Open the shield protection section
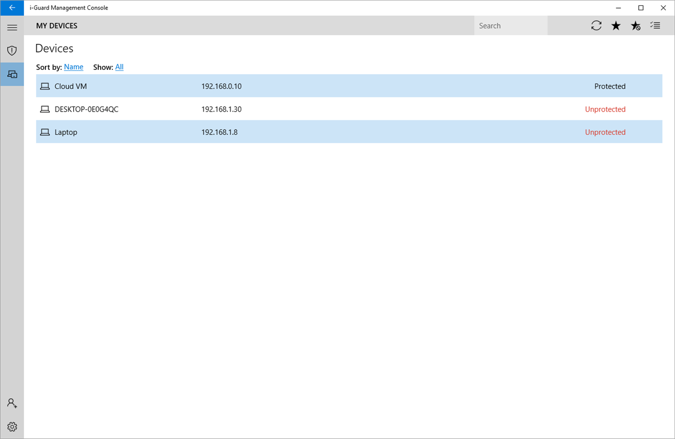675x439 pixels. coord(12,50)
